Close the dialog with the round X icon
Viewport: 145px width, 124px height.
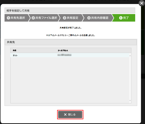(x=141, y=3)
